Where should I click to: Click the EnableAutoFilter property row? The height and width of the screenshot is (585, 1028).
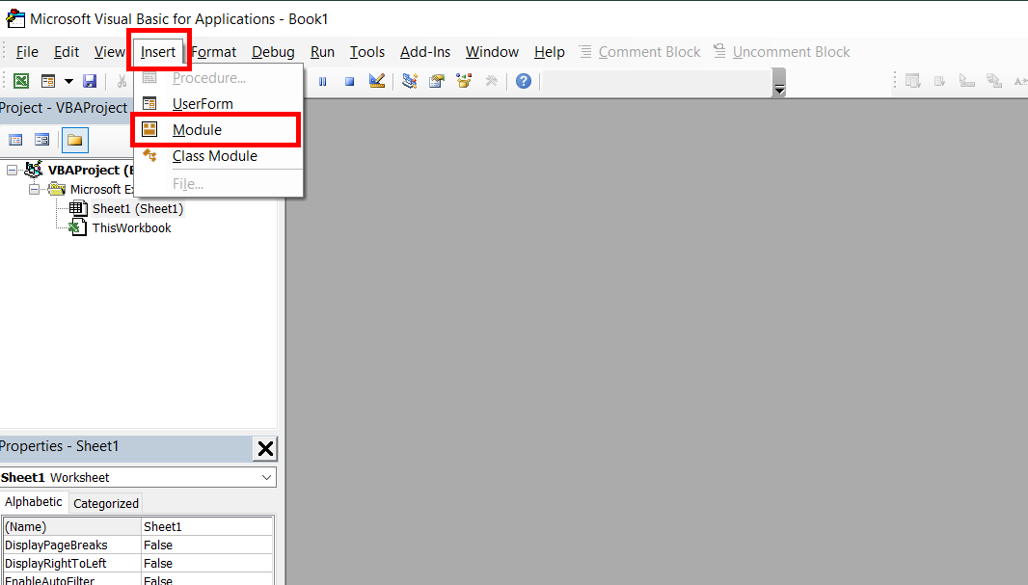click(138, 580)
